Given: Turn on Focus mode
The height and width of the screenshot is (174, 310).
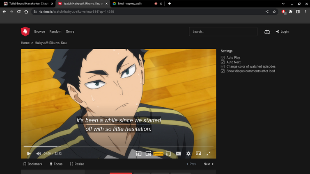Looking at the screenshot, I should click(56, 164).
